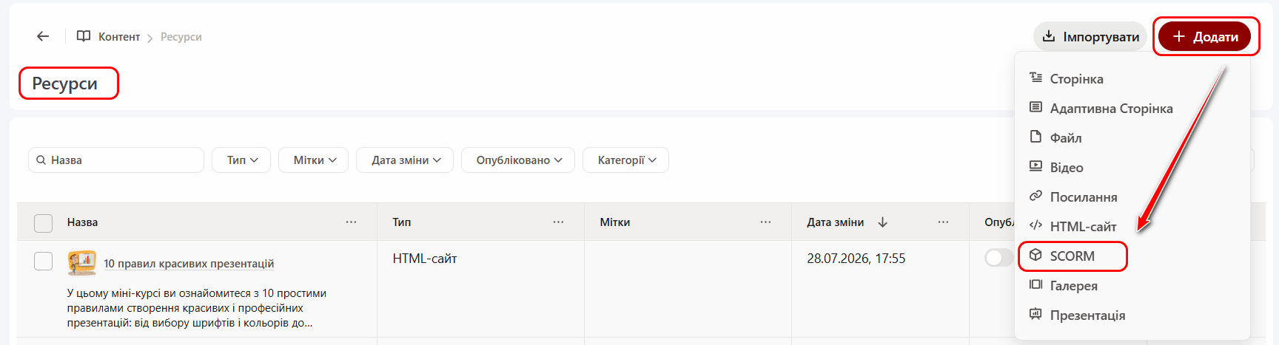Click sort arrow on Дата зміни column
Viewport: 1279px width, 345px height.
882,222
